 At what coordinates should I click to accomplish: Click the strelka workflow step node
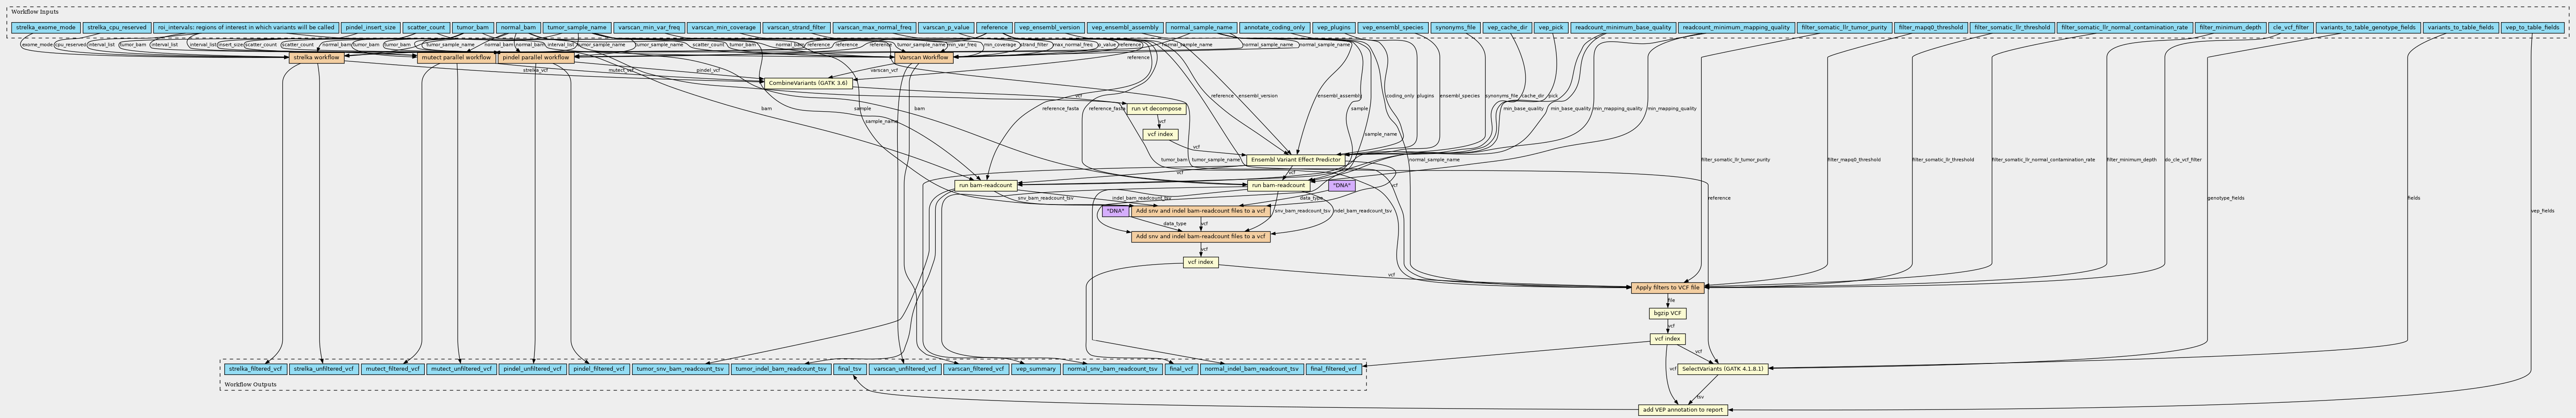[316, 58]
